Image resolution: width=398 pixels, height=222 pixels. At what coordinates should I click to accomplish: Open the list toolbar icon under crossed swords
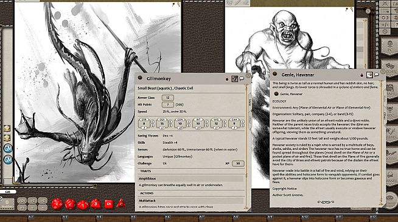(385, 11)
